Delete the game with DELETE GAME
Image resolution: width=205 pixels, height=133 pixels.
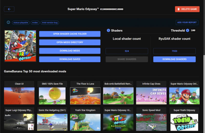click(187, 9)
